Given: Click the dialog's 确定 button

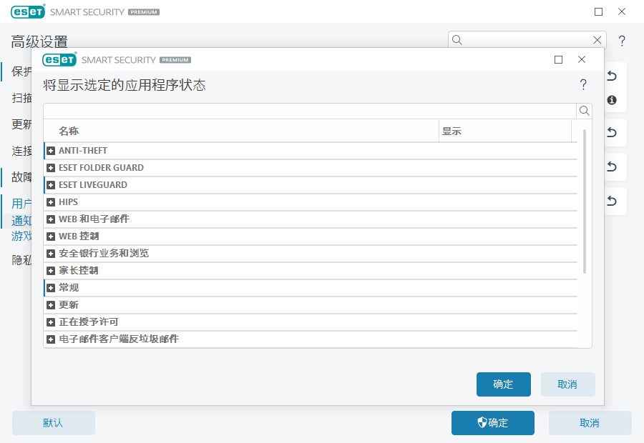Looking at the screenshot, I should coord(503,384).
